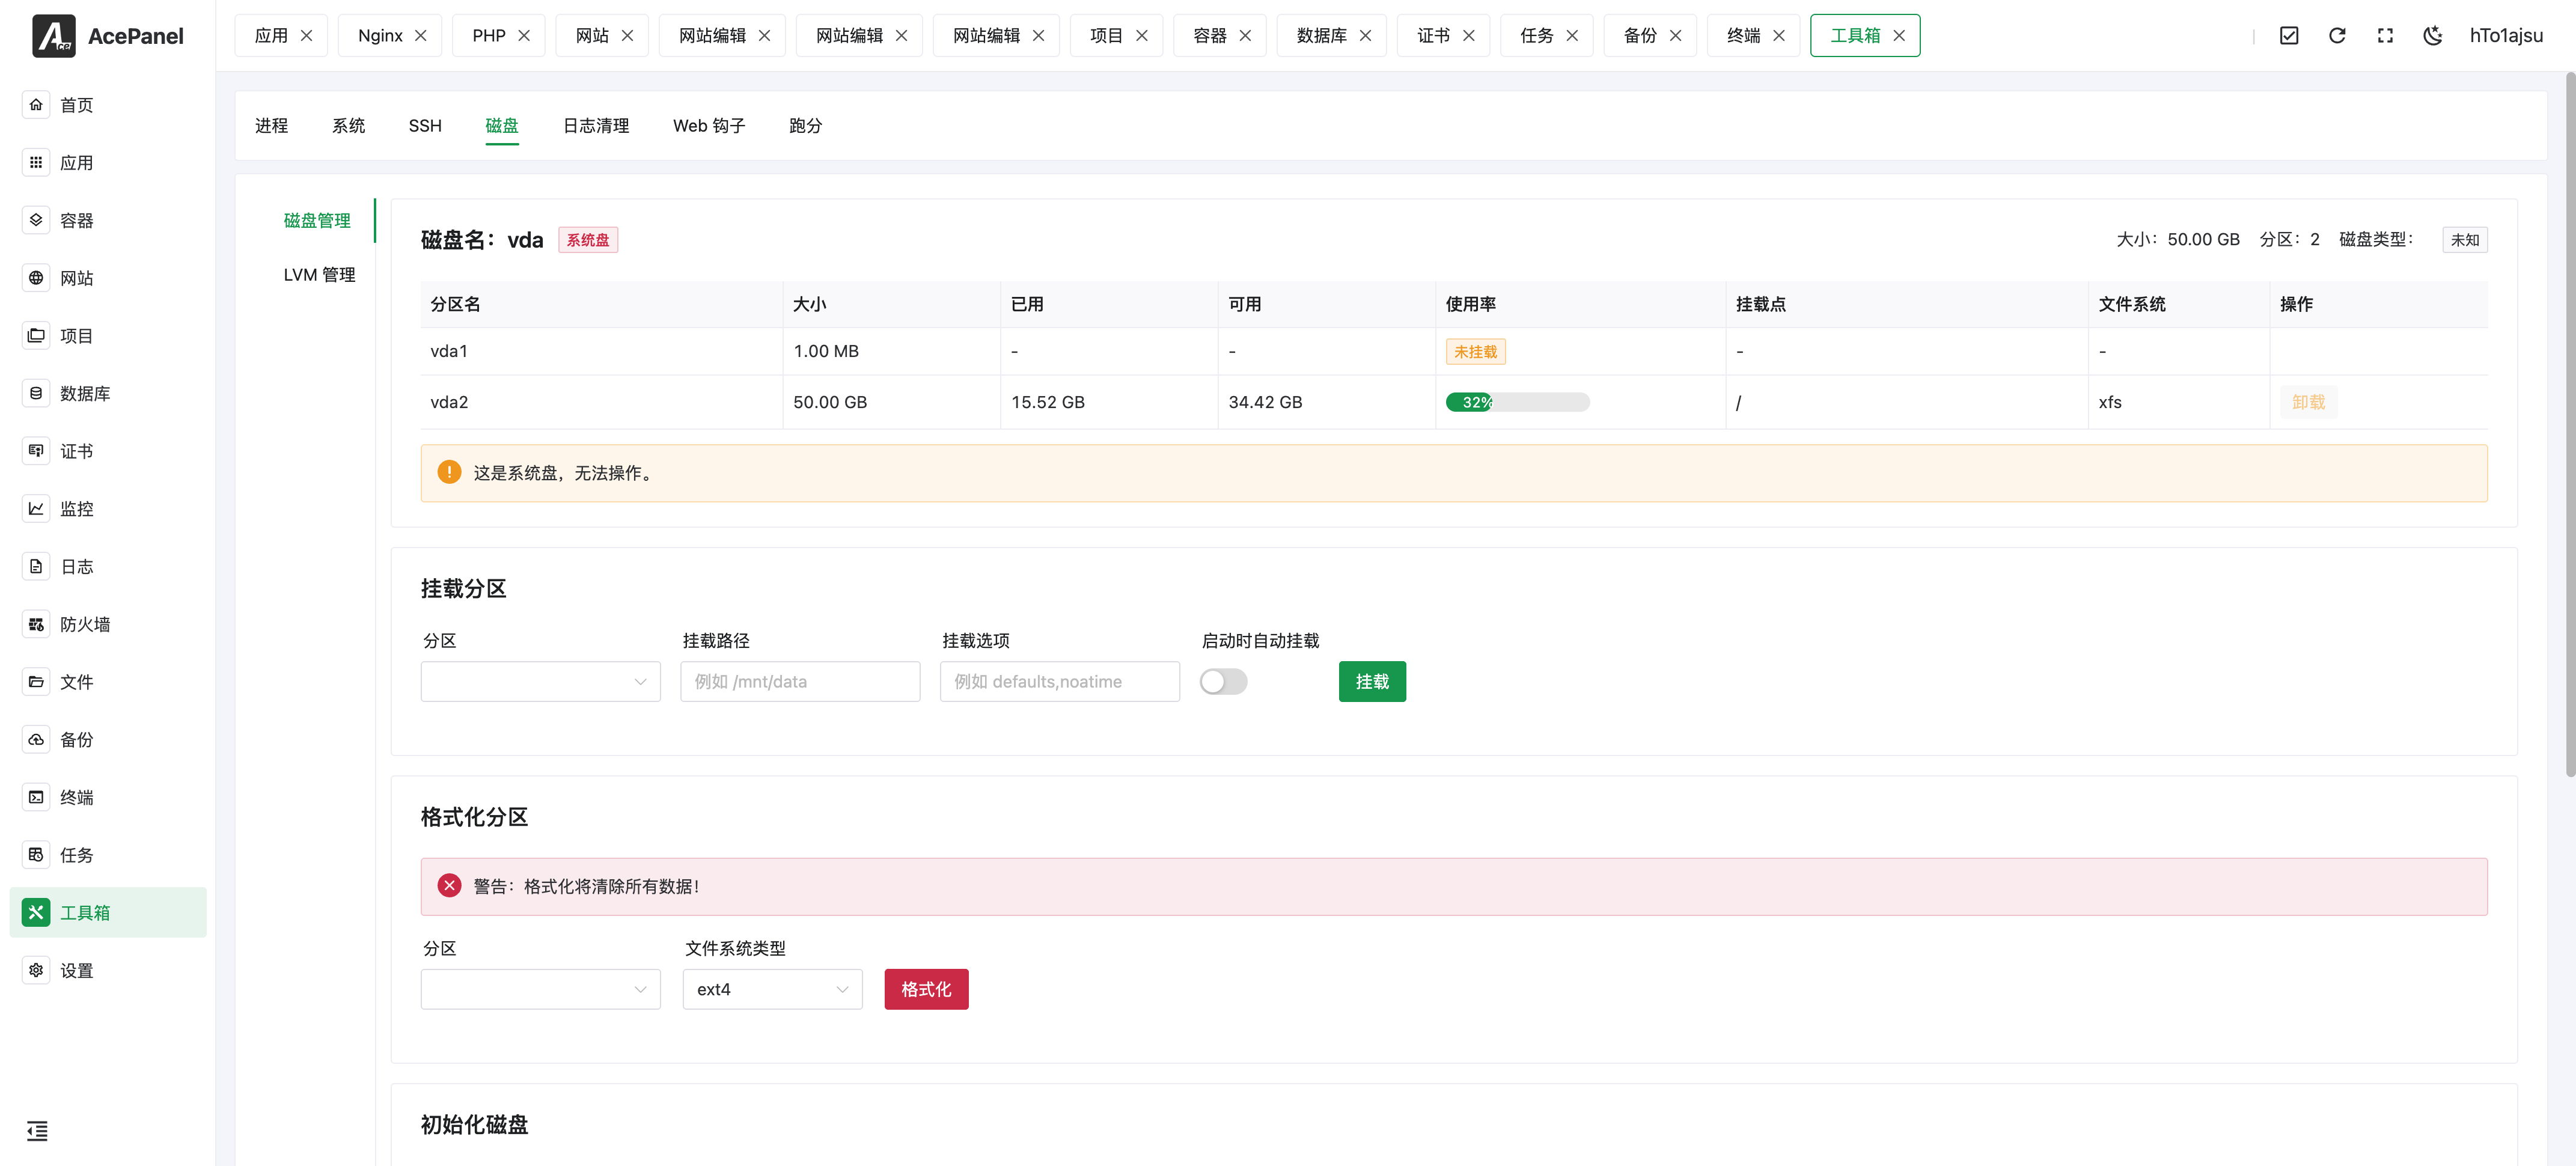Toggle dark mode with the moon icon
Screen dimensions: 2576x1166
coord(2433,35)
